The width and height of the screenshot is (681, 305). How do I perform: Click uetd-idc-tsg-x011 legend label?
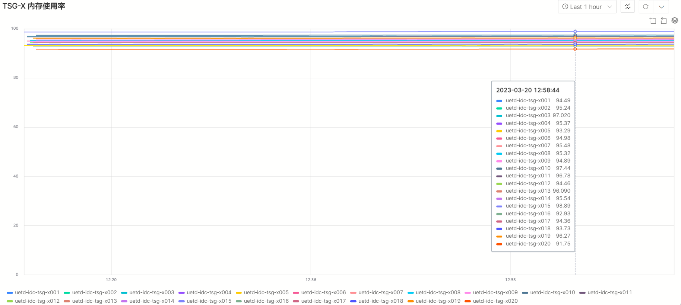pos(609,293)
